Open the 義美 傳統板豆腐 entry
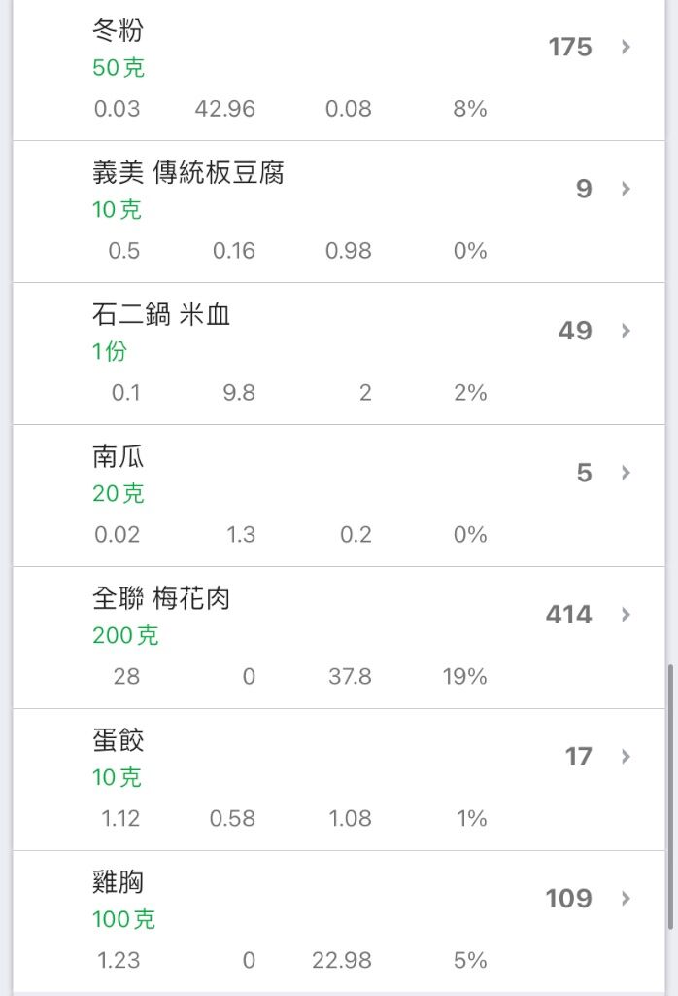Image resolution: width=678 pixels, height=996 pixels. (x=187, y=172)
